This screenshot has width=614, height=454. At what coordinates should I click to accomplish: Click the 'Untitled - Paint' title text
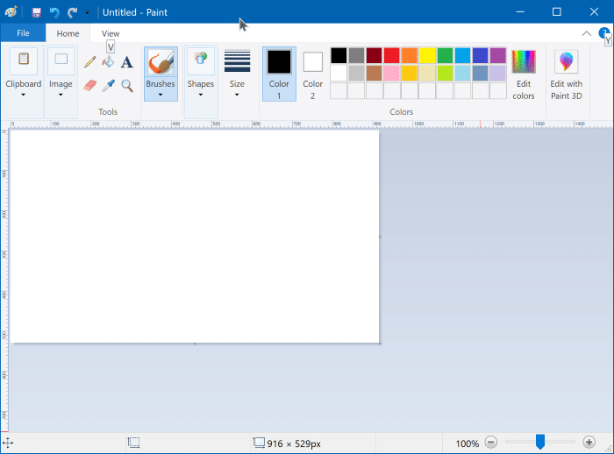point(135,12)
